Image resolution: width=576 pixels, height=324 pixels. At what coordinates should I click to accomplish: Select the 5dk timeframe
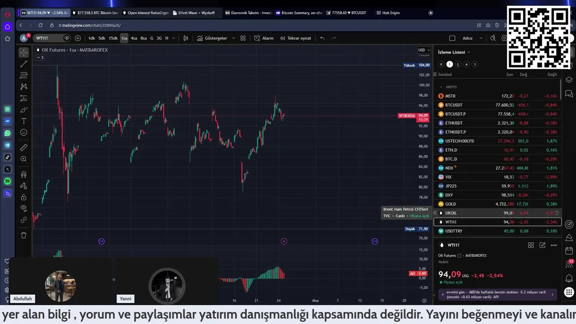point(102,38)
